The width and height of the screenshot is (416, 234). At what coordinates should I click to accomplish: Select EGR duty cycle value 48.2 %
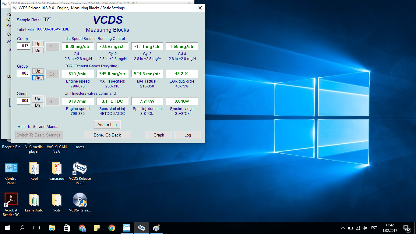[182, 74]
